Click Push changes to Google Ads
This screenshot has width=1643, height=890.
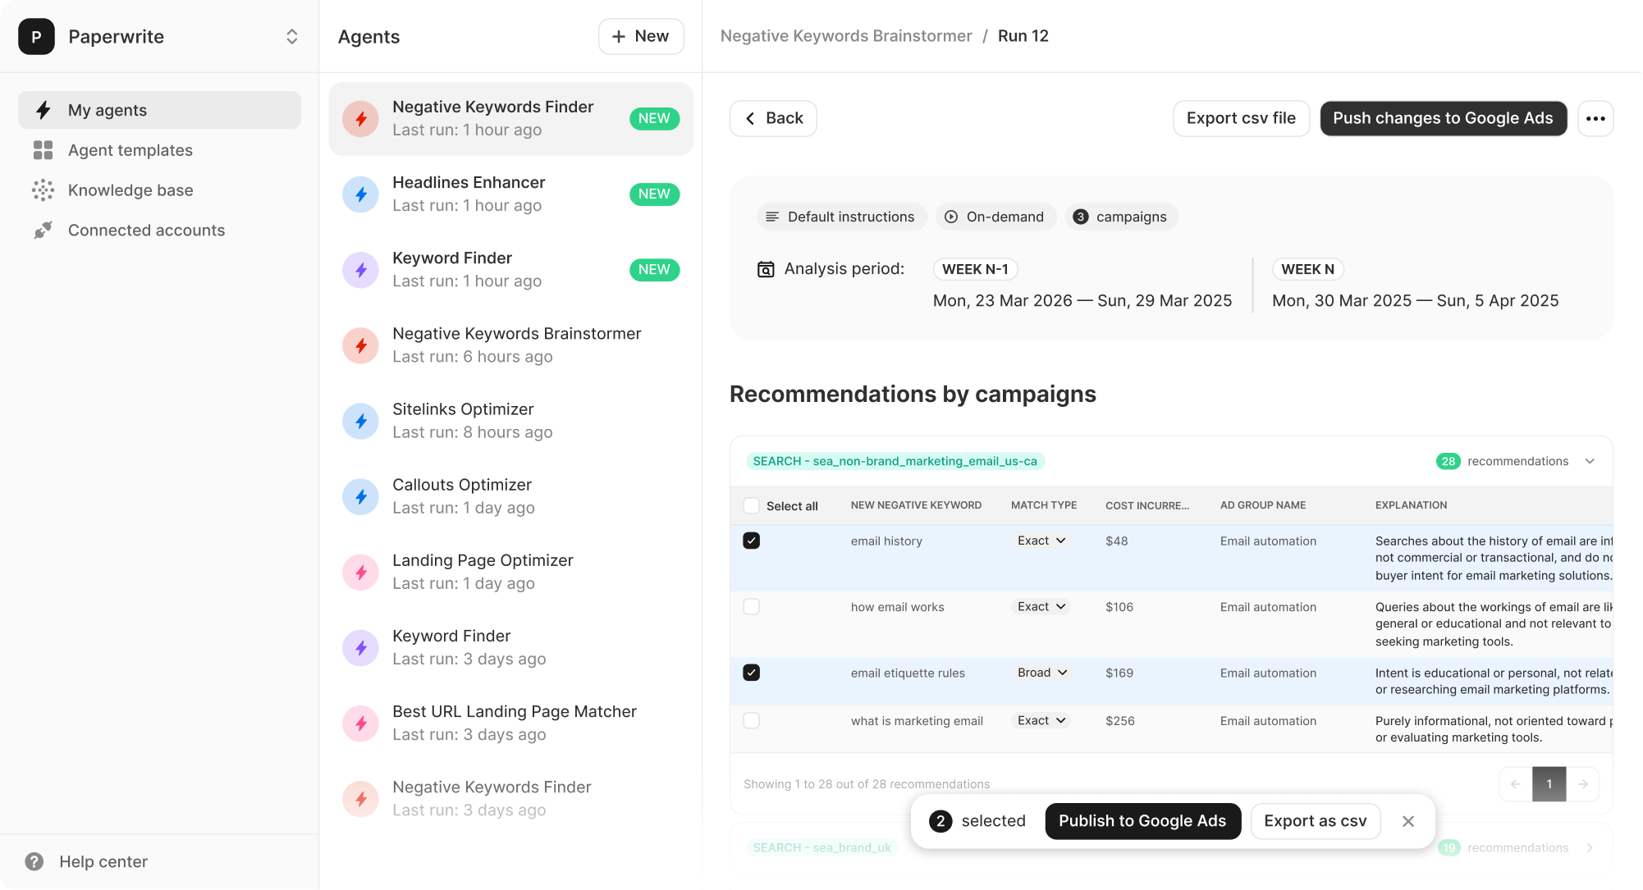pos(1443,118)
